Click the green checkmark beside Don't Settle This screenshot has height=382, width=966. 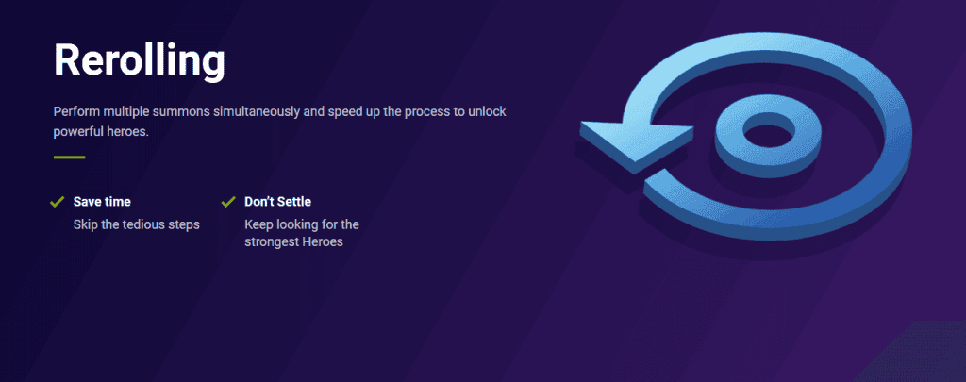[x=228, y=202]
